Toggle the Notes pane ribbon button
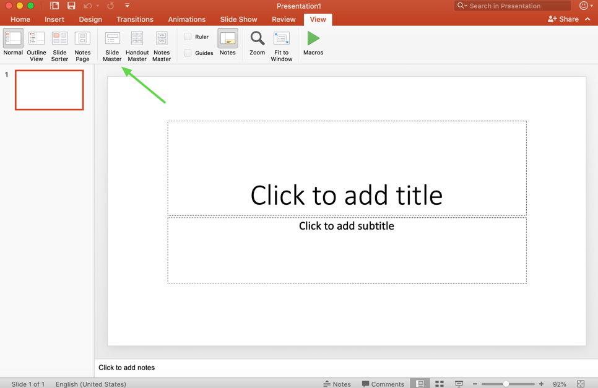 227,43
